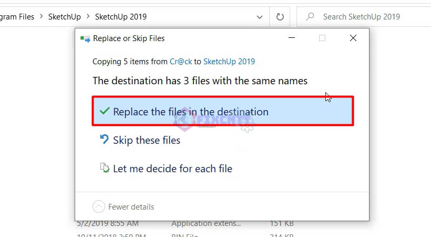This screenshot has width=431, height=237.
Task: Expand chevron after Program Files breadcrumb
Action: 41,17
